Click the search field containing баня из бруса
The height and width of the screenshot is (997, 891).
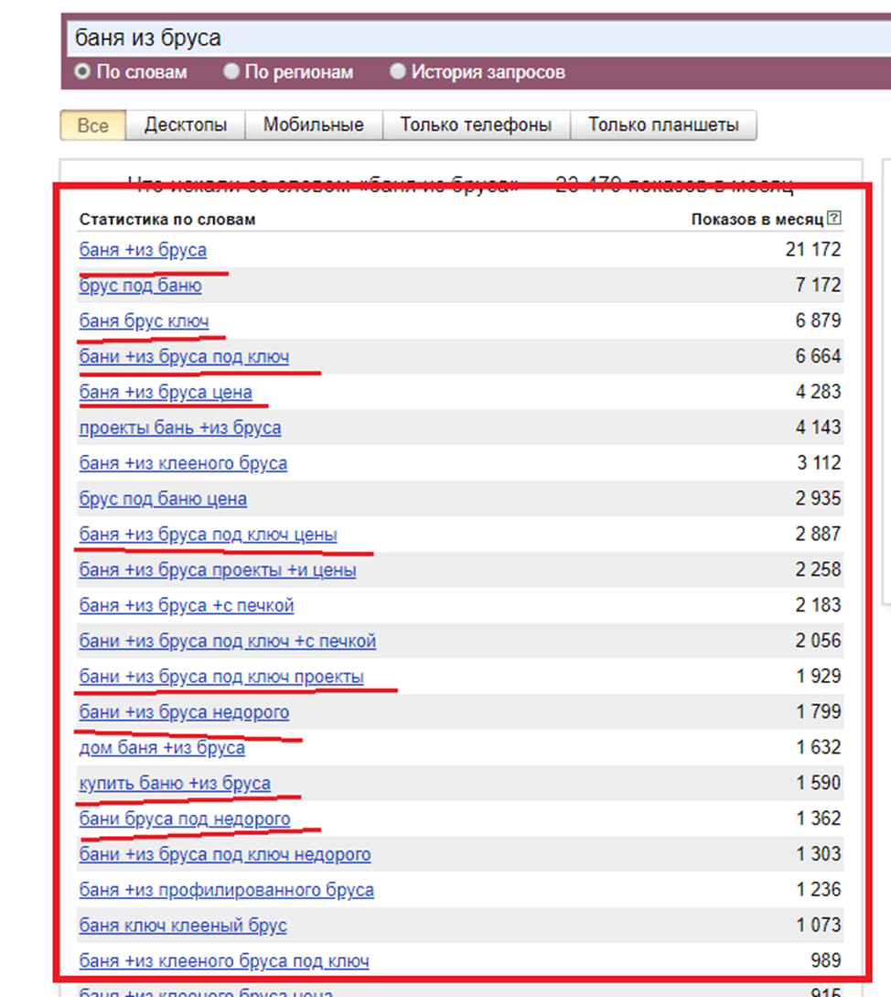[x=478, y=38]
